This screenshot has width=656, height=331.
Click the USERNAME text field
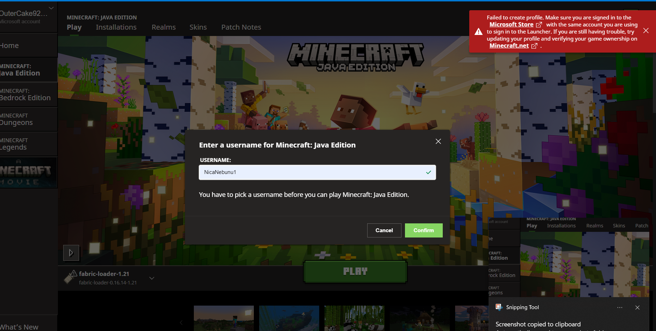point(317,172)
